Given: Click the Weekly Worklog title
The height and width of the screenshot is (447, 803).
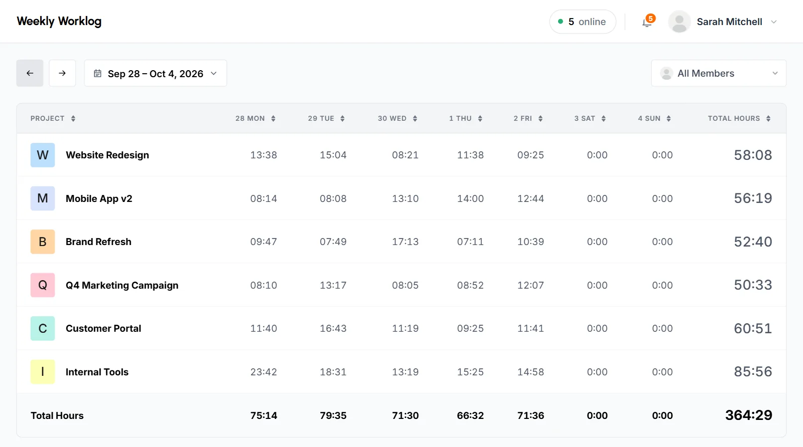Looking at the screenshot, I should point(59,21).
